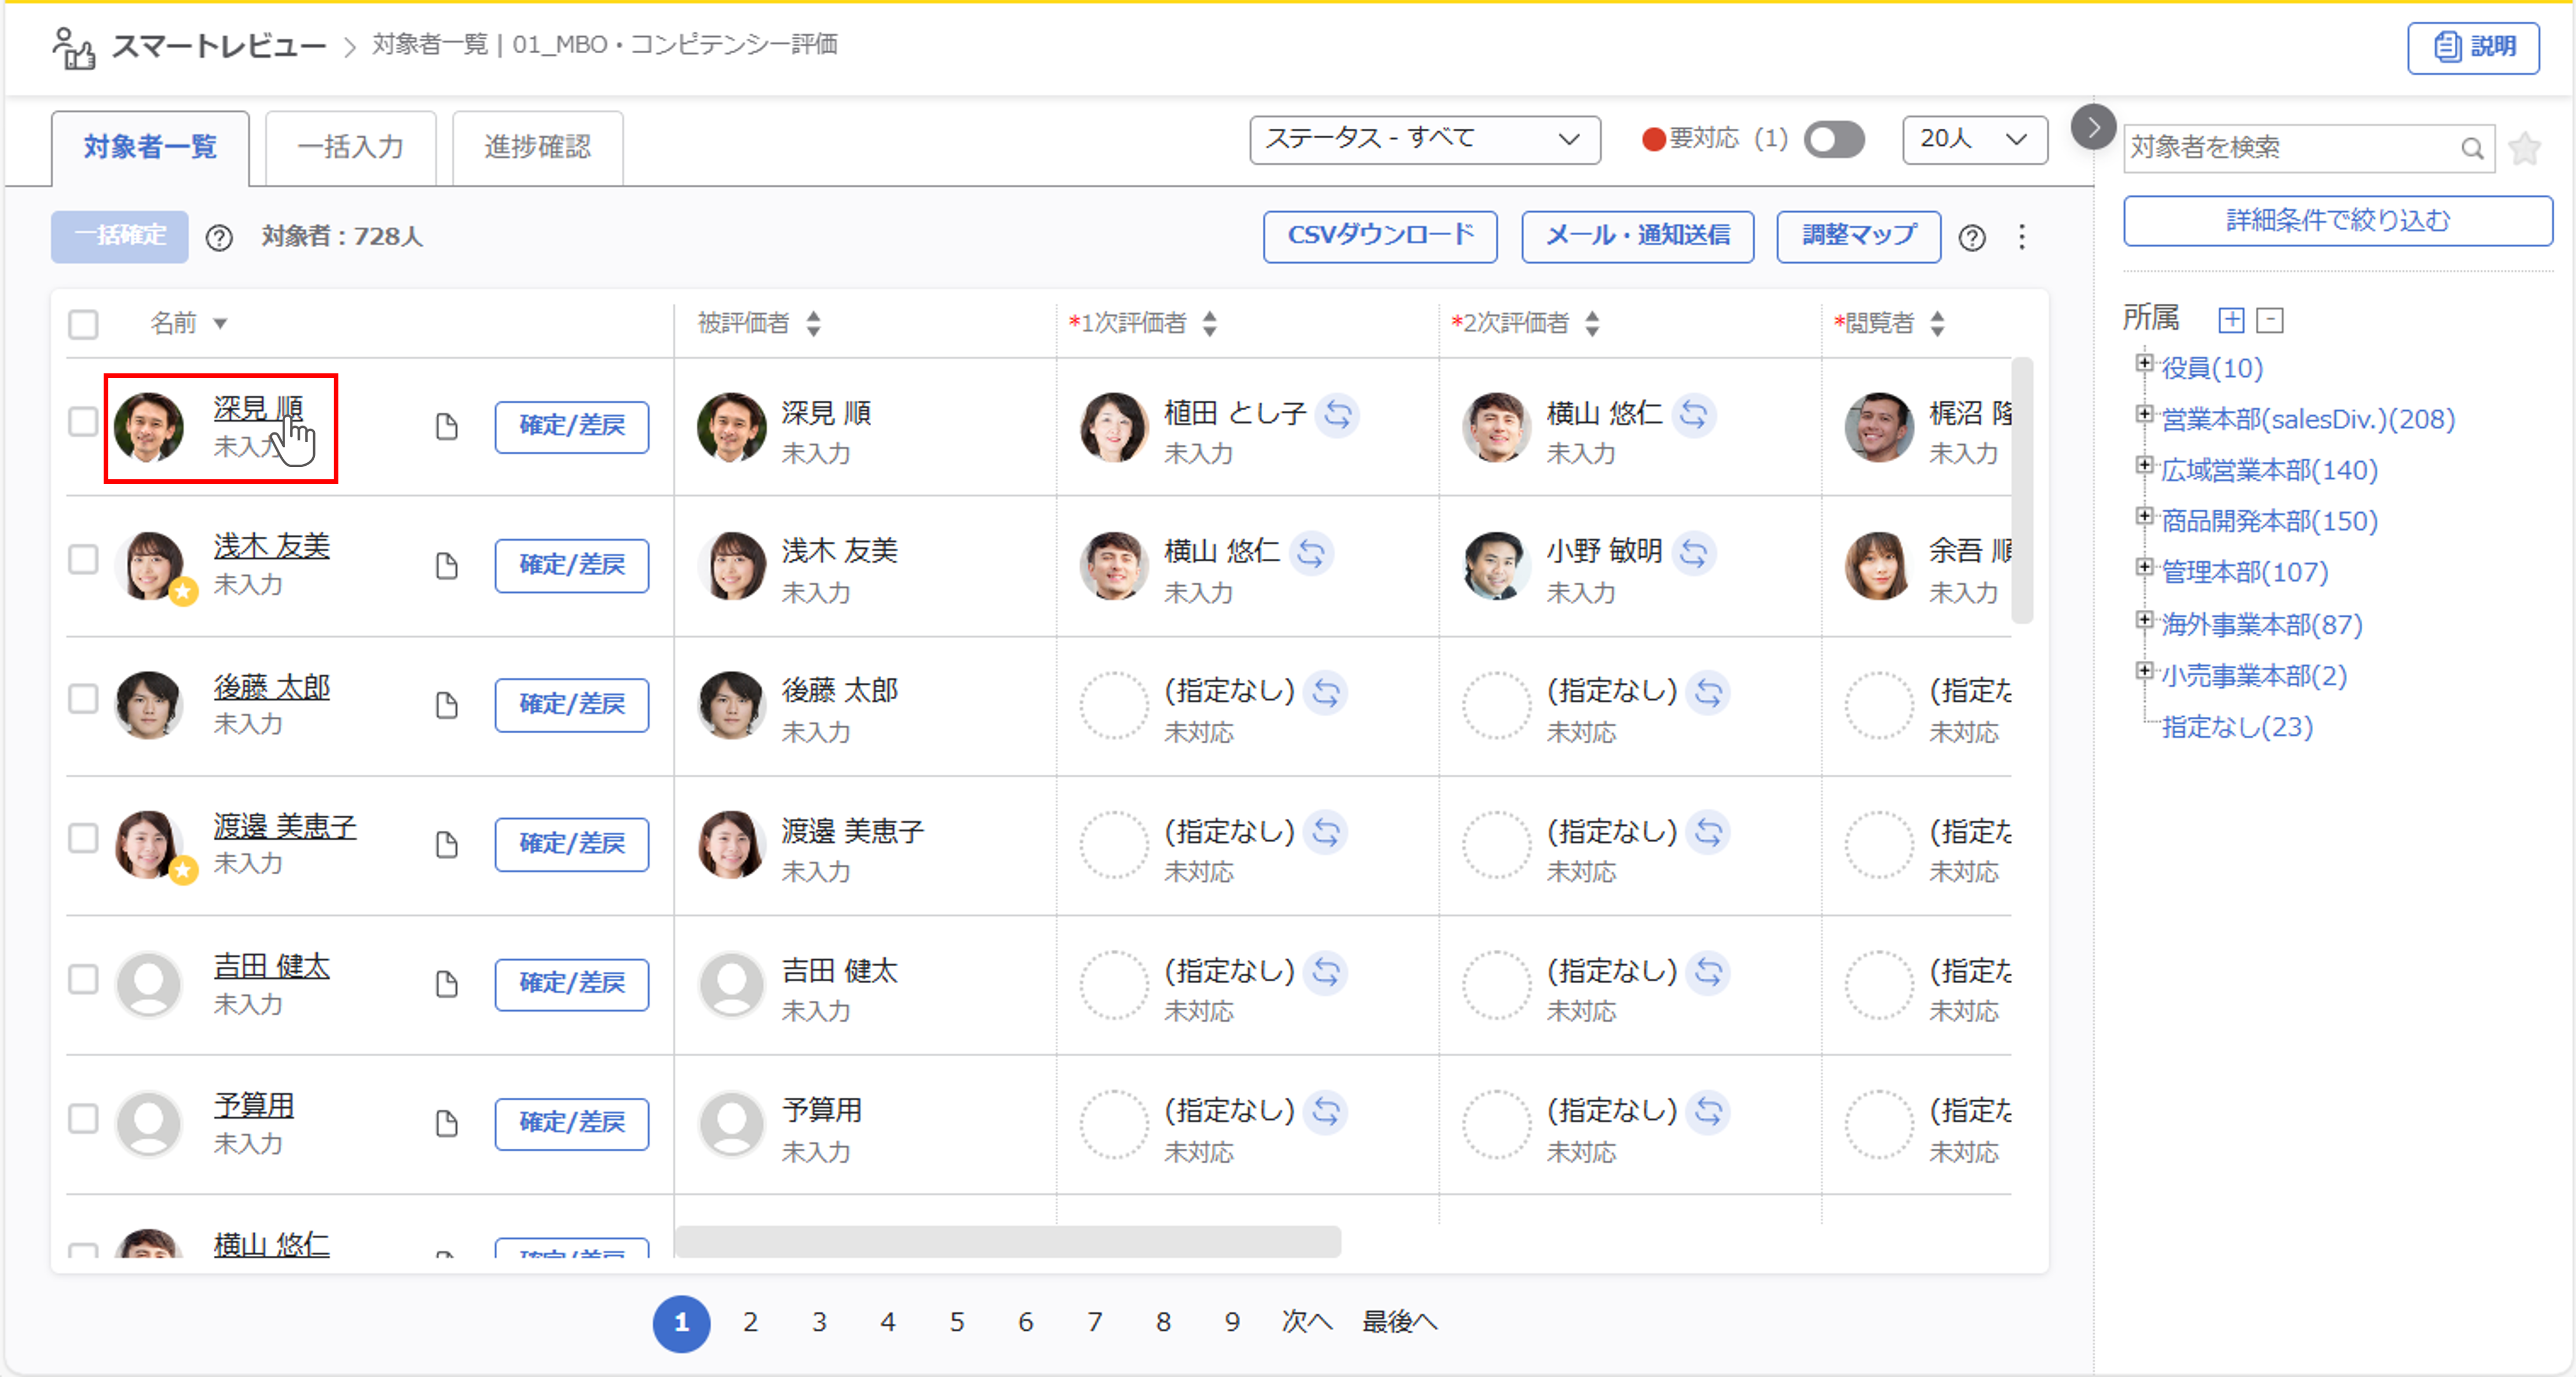
Task: Click the CSVダウンロード button
Action: click(1379, 236)
